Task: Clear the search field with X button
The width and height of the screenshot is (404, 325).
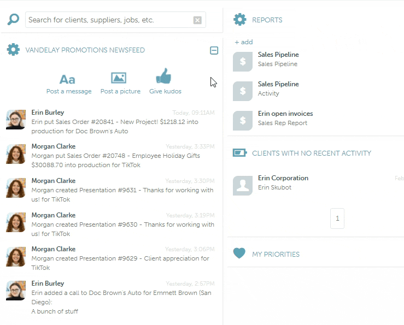Action: tap(197, 20)
